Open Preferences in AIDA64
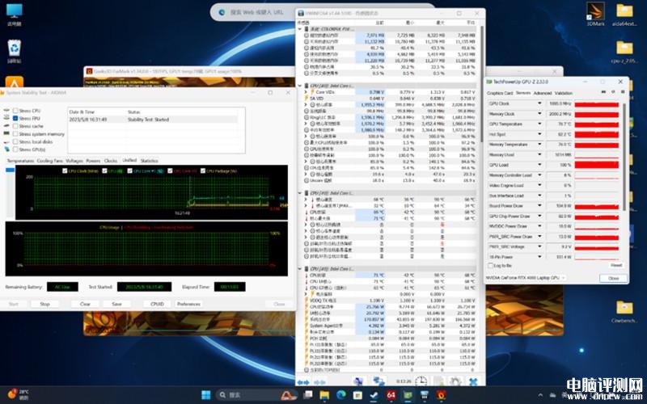This screenshot has width=647, height=404. tap(188, 305)
